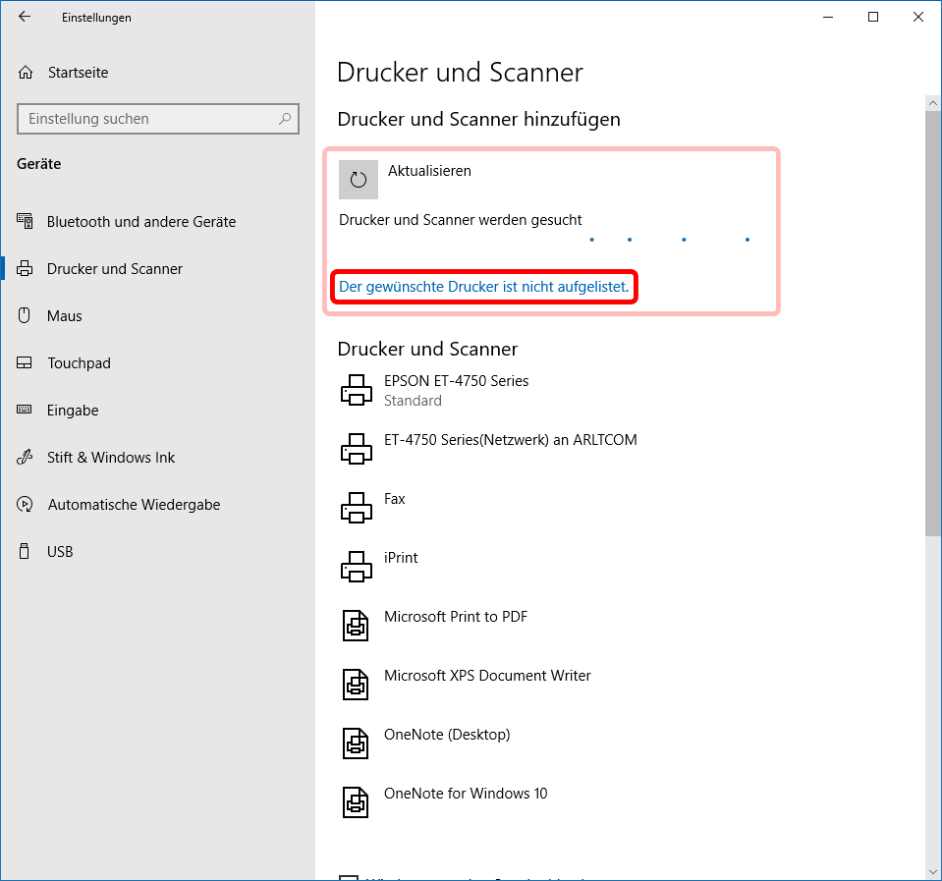The image size is (942, 881).
Task: Open Stift & Windows Ink settings
Action: 110,458
